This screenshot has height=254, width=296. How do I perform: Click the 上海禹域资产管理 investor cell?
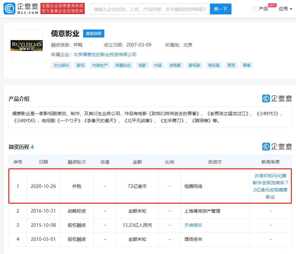[x=215, y=211]
